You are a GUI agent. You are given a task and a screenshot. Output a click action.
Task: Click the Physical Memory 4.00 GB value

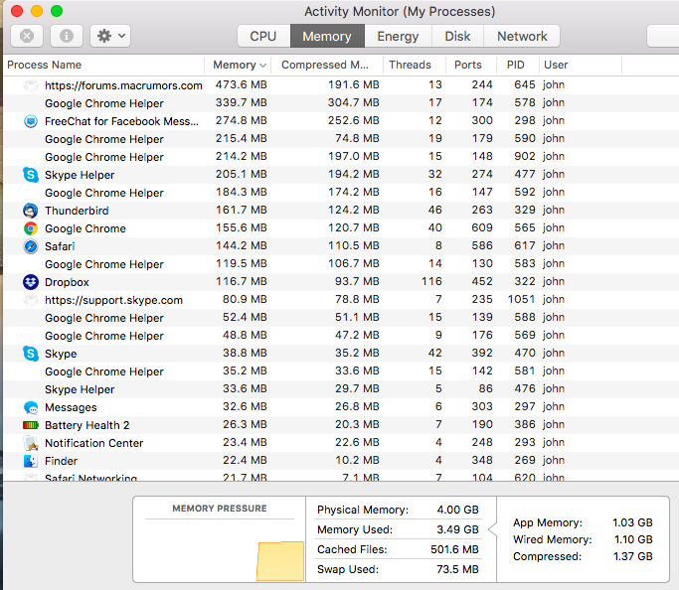[x=457, y=510]
